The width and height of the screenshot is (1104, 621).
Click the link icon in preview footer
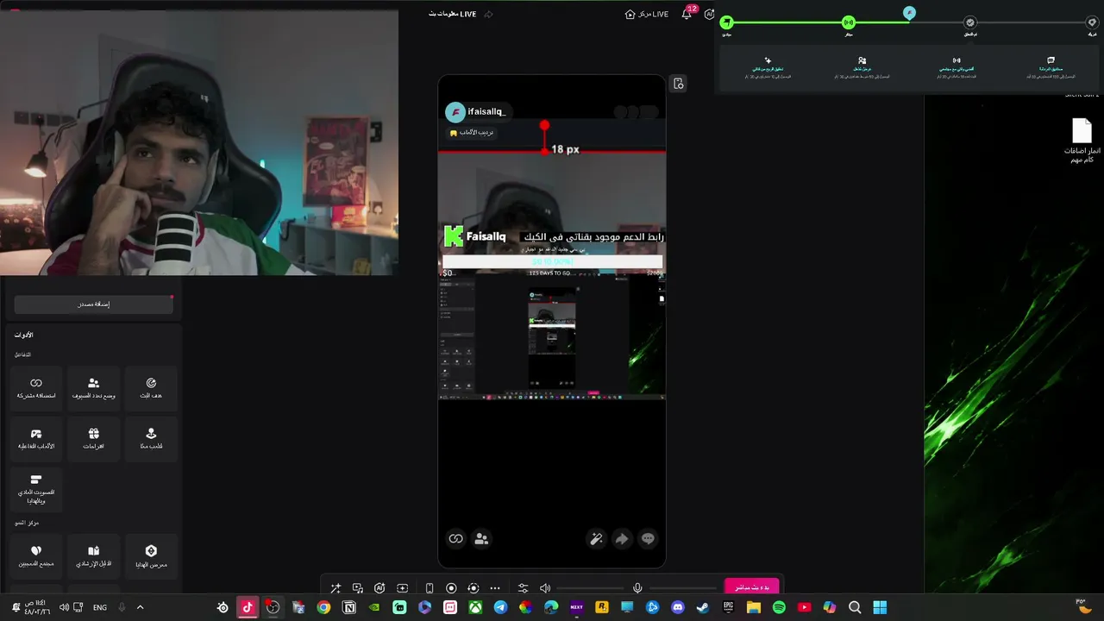tap(456, 539)
